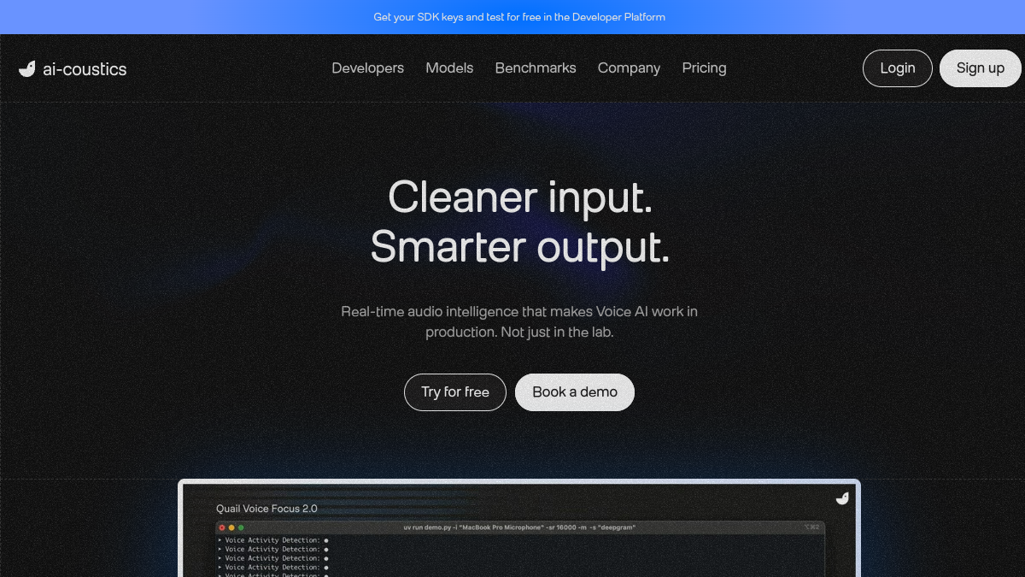
Task: Click the quail icon in demo preview corner
Action: point(842,498)
